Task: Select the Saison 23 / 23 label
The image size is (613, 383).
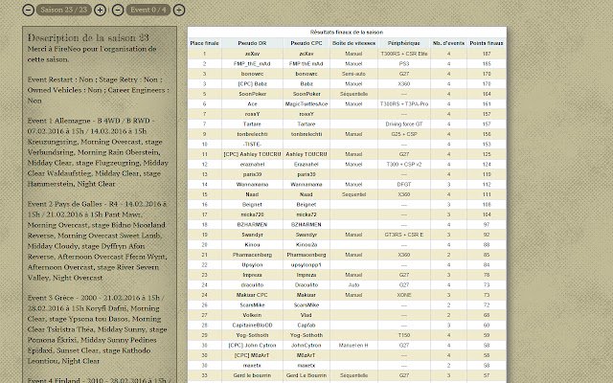Action: point(64,10)
